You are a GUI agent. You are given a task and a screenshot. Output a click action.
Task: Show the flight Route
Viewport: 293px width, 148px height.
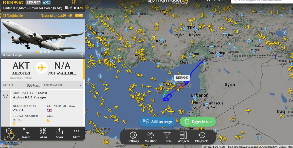pyautogui.click(x=26, y=133)
